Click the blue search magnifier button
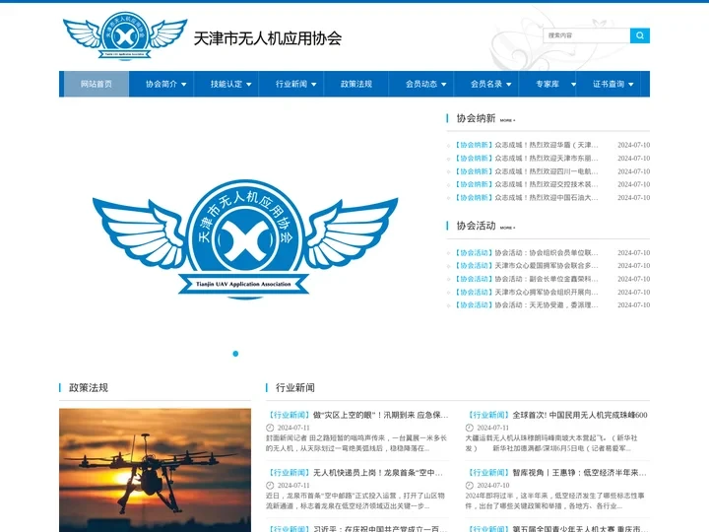 640,35
